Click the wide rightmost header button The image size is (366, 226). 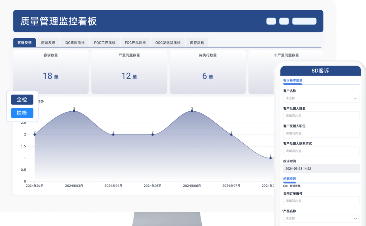pyautogui.click(x=304, y=21)
